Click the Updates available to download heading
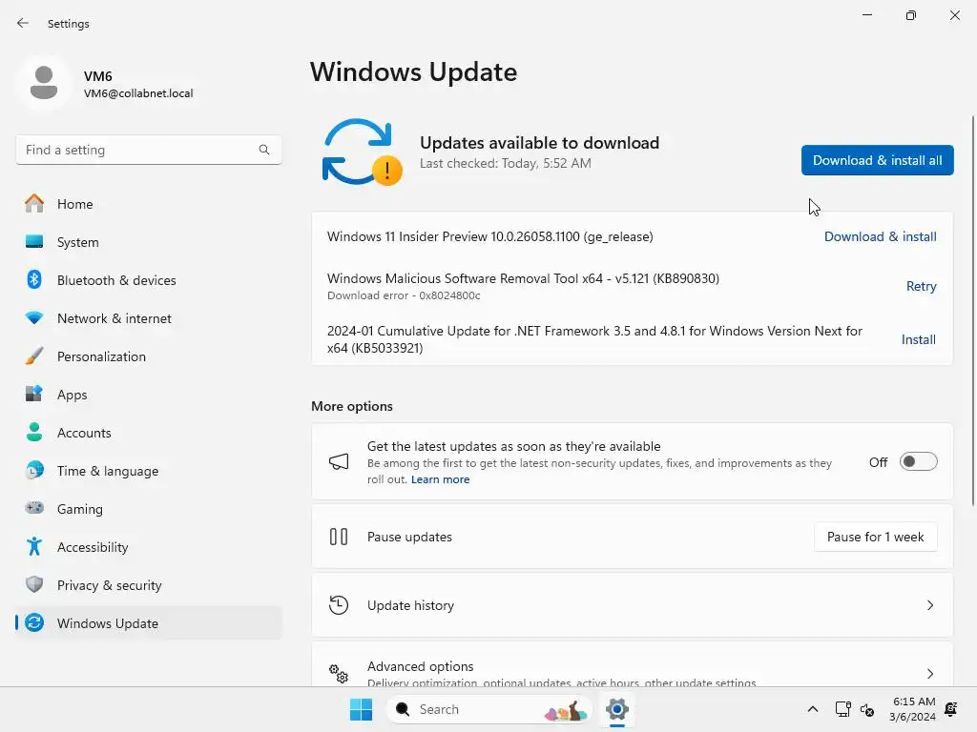977x732 pixels. pos(539,143)
